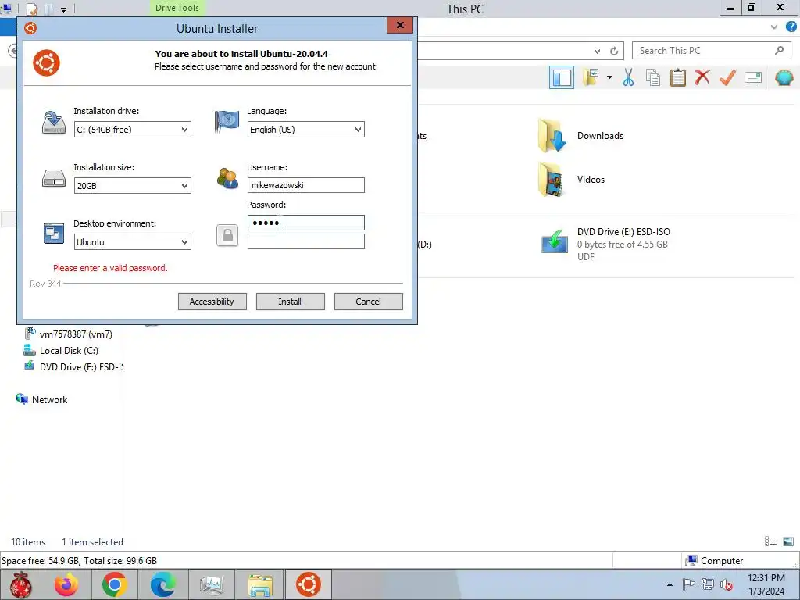This screenshot has height=600, width=800.
Task: Click the search magnifier icon
Action: coord(779,50)
